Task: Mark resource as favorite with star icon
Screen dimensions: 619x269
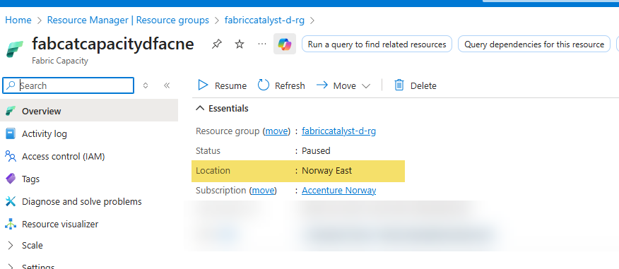Action: (240, 44)
